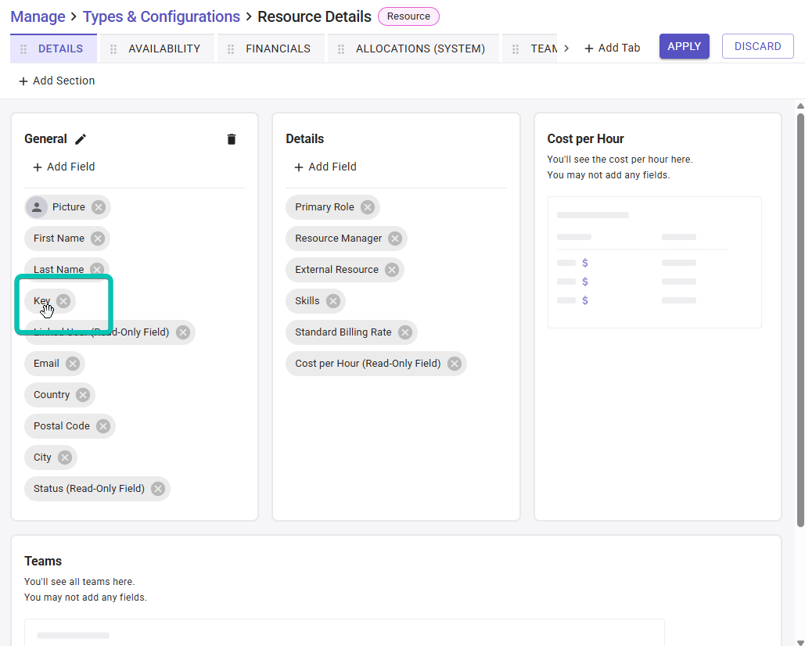
Task: Select the Resource Manager field chip
Action: [338, 239]
